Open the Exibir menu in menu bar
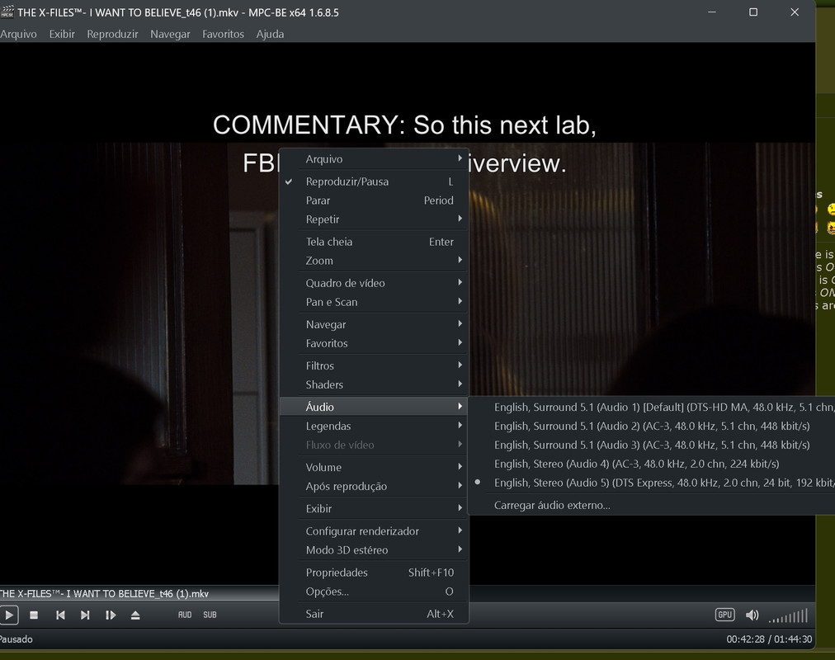Screen dimensions: 835x660 tap(62, 34)
